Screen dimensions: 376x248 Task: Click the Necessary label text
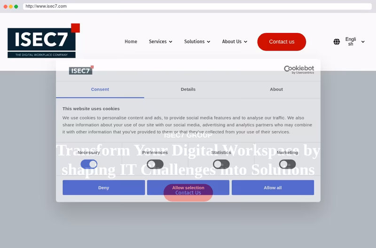tap(89, 153)
